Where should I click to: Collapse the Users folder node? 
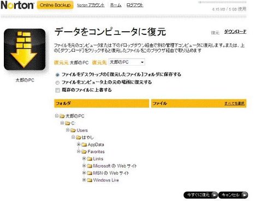pos(68,130)
